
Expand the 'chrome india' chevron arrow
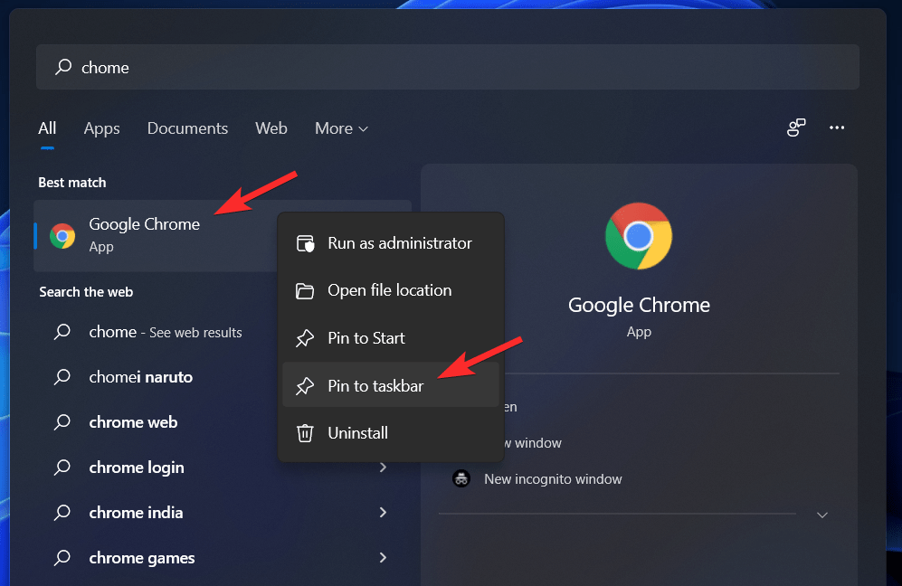point(383,513)
